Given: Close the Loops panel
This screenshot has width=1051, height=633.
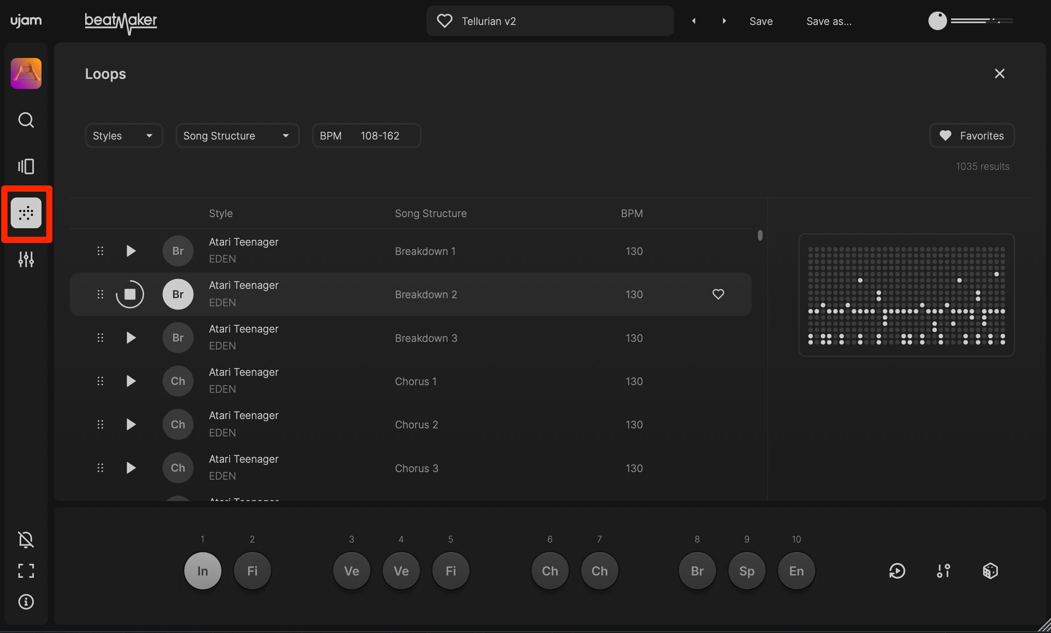Looking at the screenshot, I should [x=999, y=74].
